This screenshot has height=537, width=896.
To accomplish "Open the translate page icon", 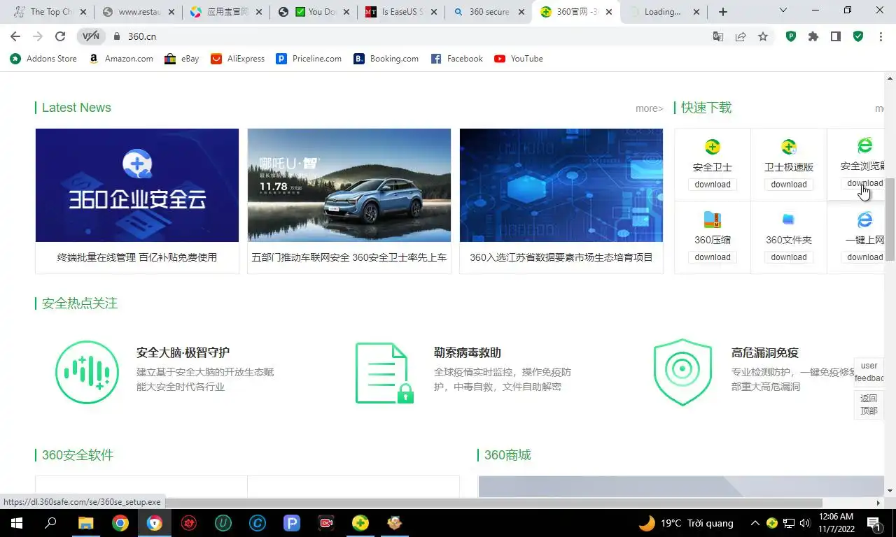I will coord(718,36).
